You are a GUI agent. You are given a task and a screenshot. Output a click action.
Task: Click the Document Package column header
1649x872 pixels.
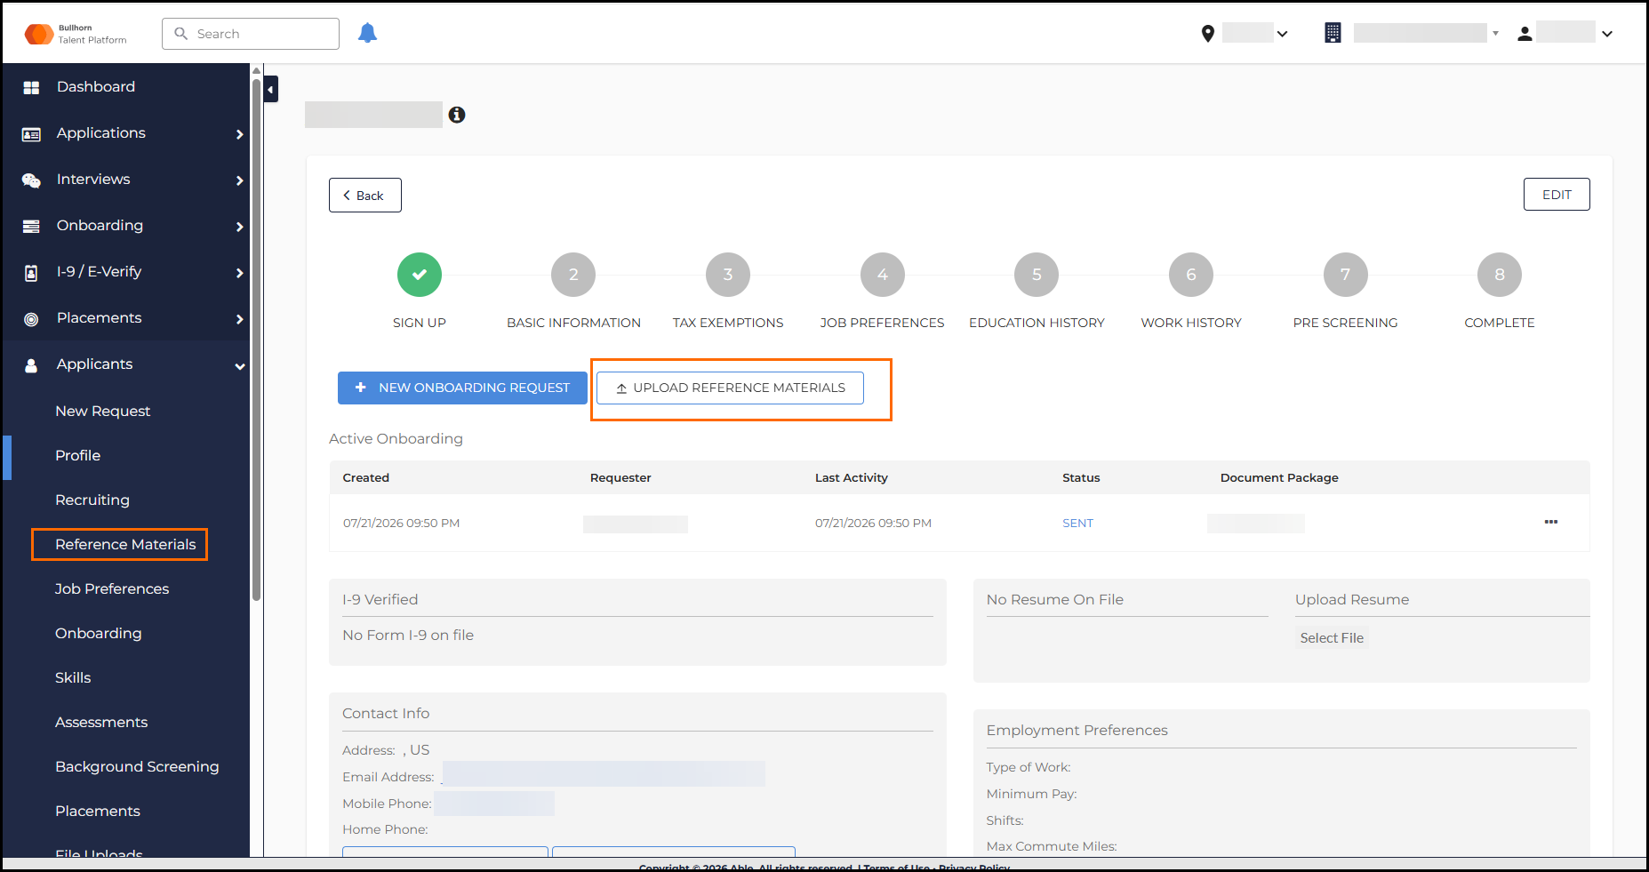click(x=1279, y=477)
